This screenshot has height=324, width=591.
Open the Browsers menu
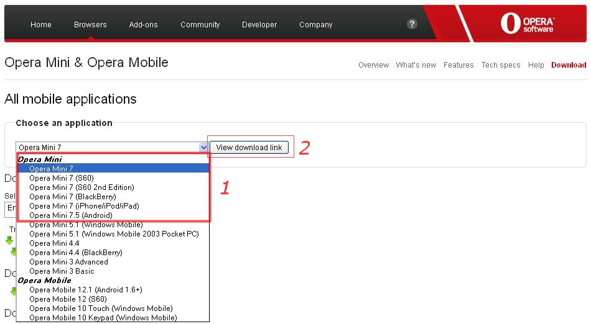coord(90,24)
